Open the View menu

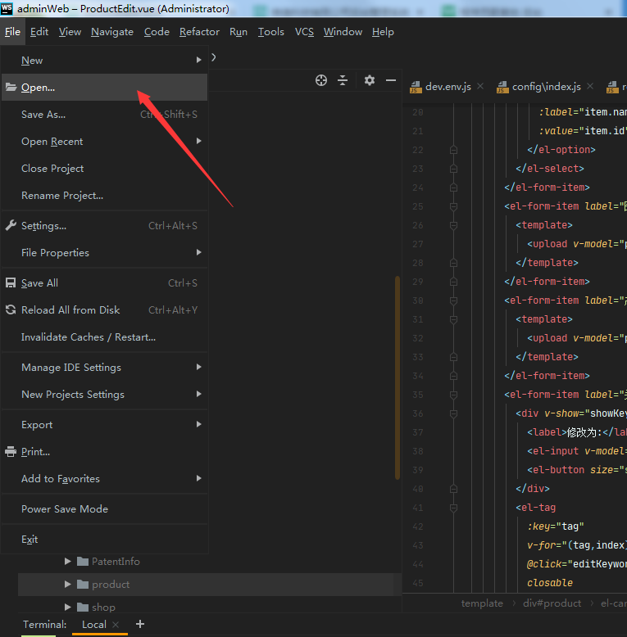(x=70, y=32)
